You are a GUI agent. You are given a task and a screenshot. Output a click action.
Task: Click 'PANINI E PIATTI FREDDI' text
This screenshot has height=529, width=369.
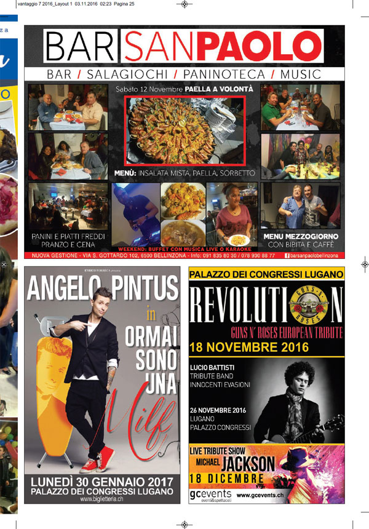coord(68,236)
